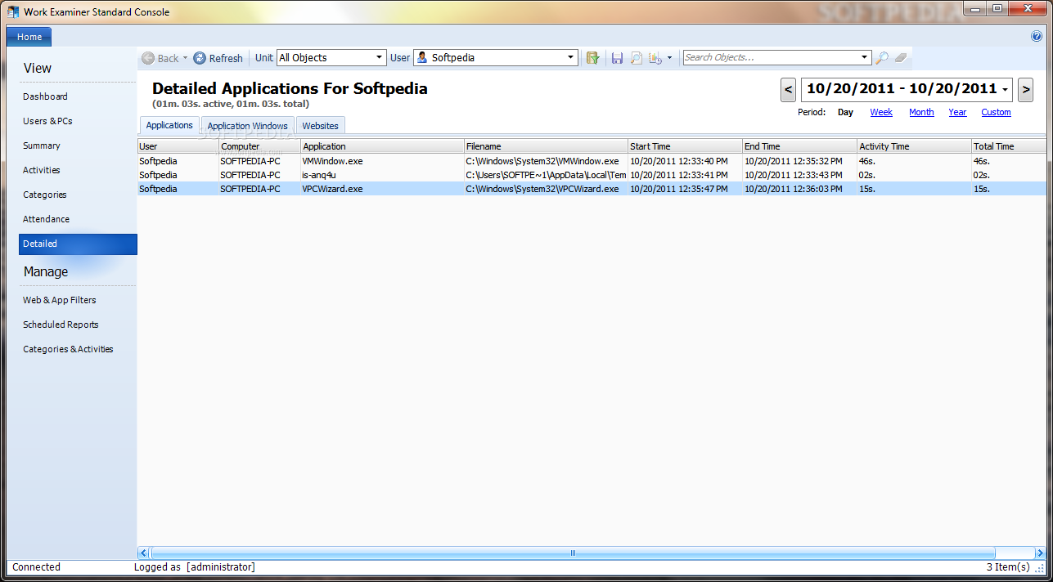1053x582 pixels.
Task: Click the Work Examiner title bar icon
Action: pos(13,11)
